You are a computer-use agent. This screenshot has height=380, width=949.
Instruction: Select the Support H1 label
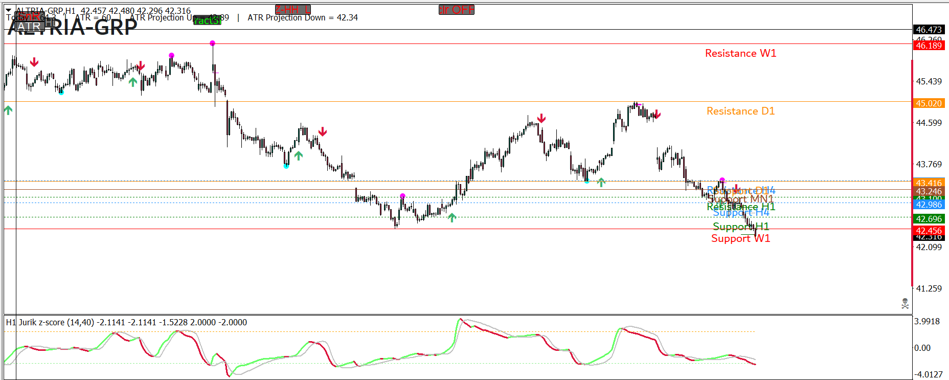coord(741,227)
